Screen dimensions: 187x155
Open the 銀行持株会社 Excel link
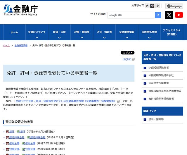38,137
